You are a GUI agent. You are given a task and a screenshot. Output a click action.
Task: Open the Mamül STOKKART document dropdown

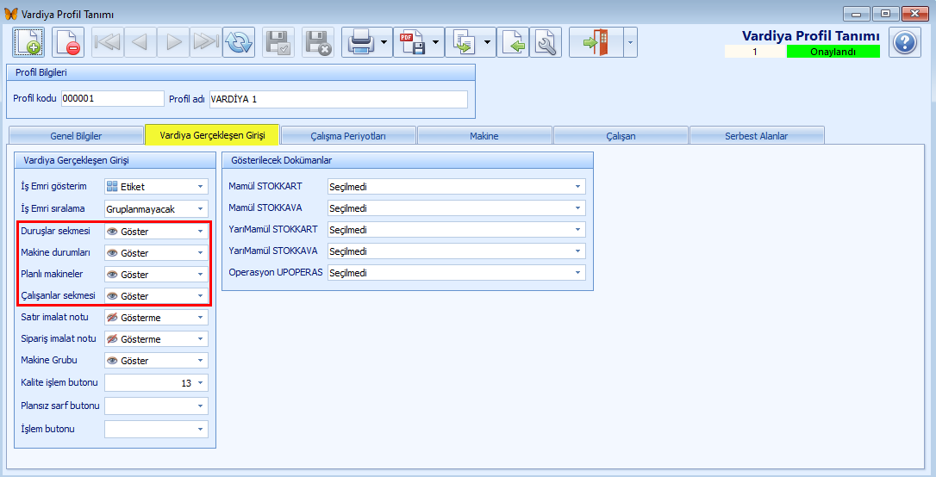coord(577,186)
